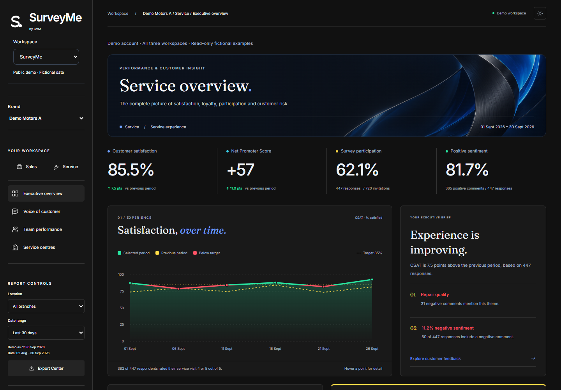The height and width of the screenshot is (390, 561).
Task: Open Team performance page
Action: [46, 229]
